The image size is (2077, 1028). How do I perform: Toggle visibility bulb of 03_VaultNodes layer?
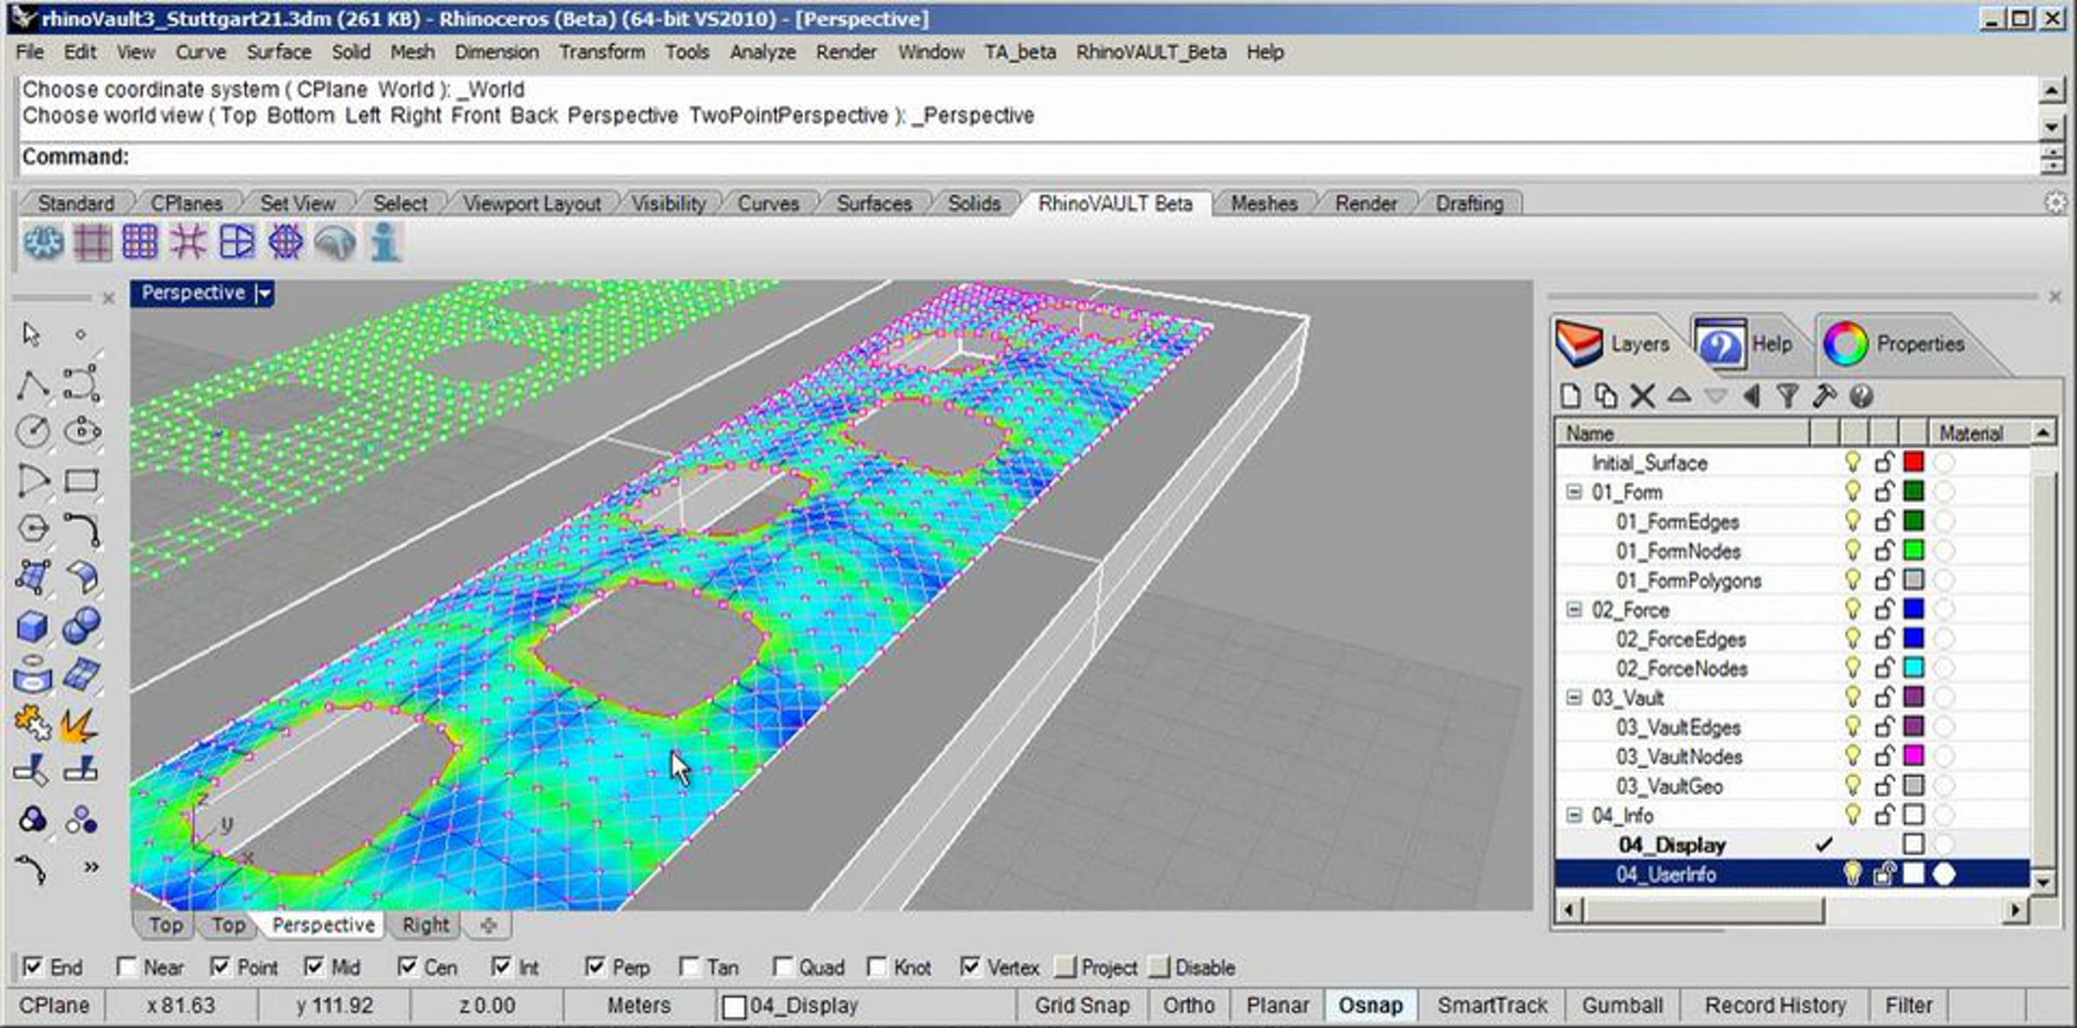tap(1852, 756)
